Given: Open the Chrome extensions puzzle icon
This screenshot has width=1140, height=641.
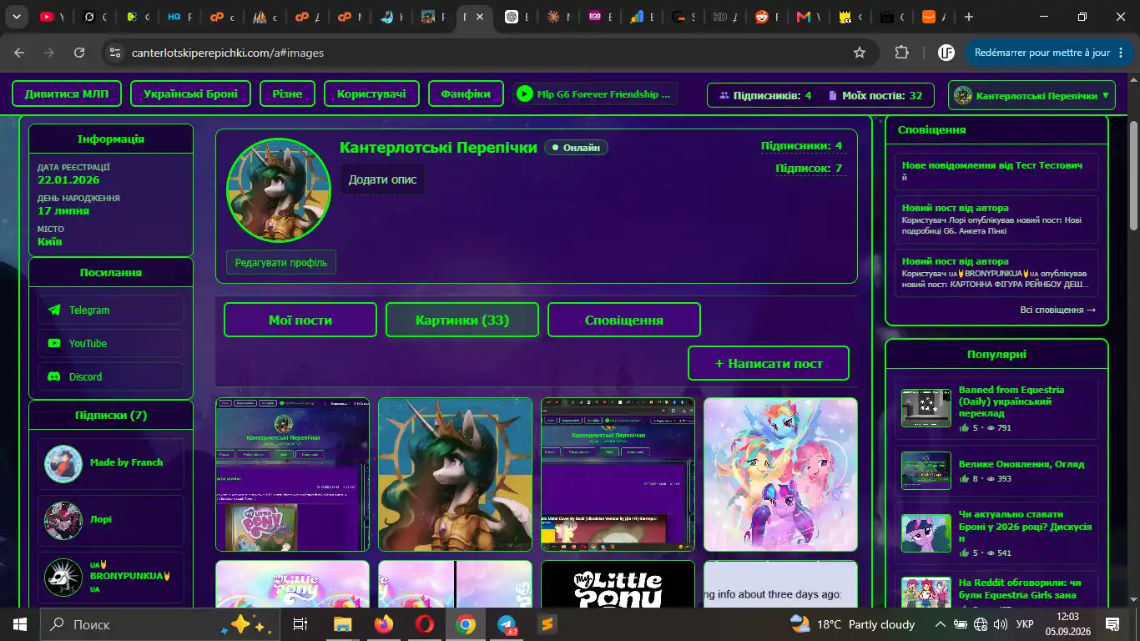Looking at the screenshot, I should tap(901, 53).
